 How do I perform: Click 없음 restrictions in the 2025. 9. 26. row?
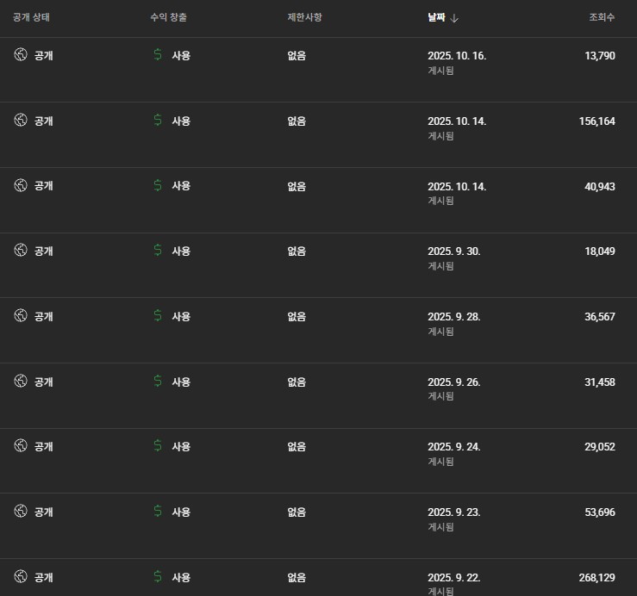click(297, 382)
